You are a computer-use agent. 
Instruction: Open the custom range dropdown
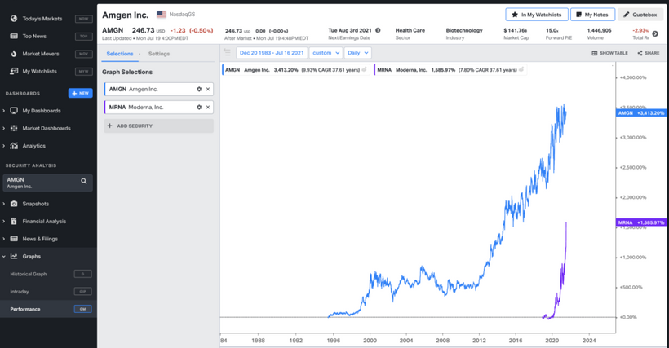click(x=326, y=53)
